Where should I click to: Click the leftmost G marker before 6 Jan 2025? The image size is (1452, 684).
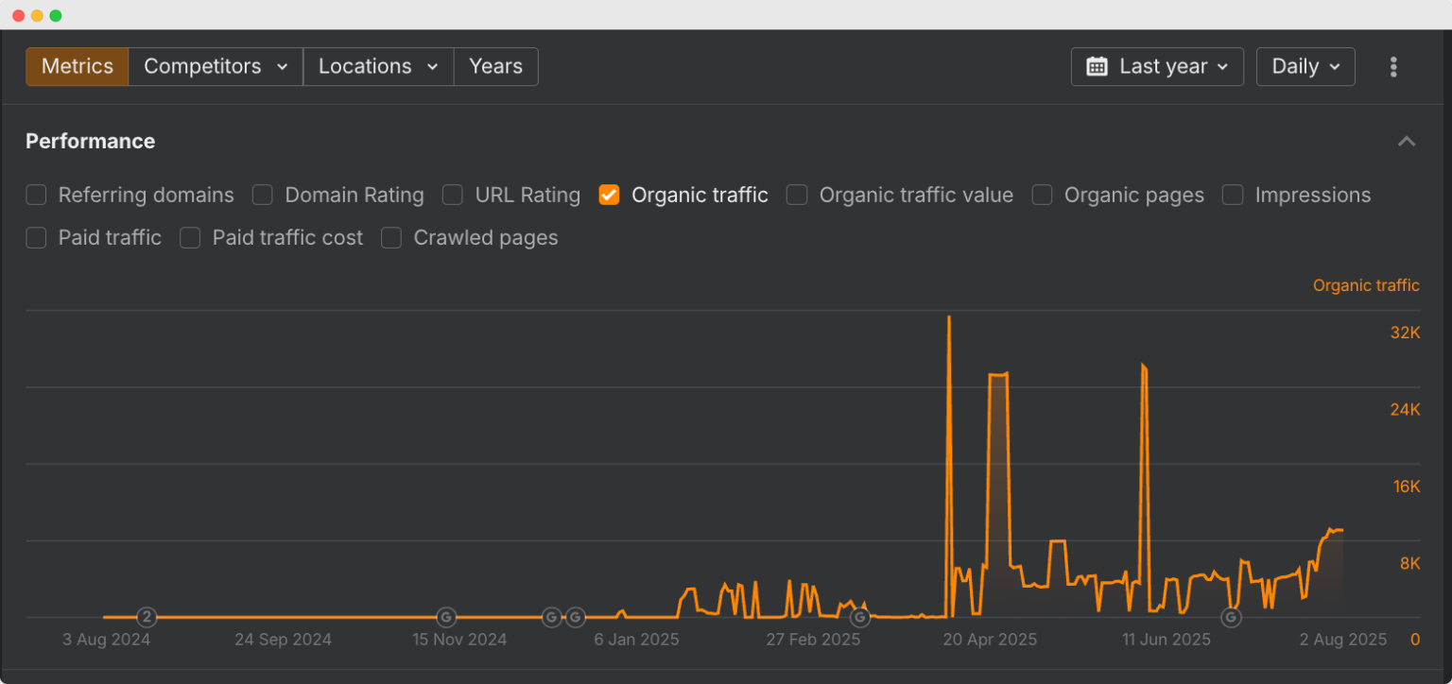(x=551, y=616)
